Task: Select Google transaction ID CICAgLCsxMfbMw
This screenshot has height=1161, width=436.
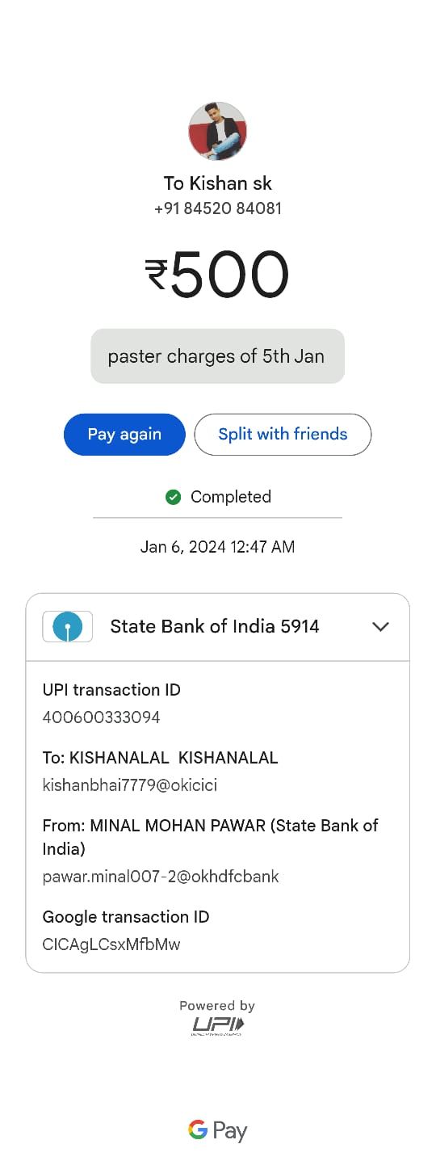Action: tap(111, 944)
